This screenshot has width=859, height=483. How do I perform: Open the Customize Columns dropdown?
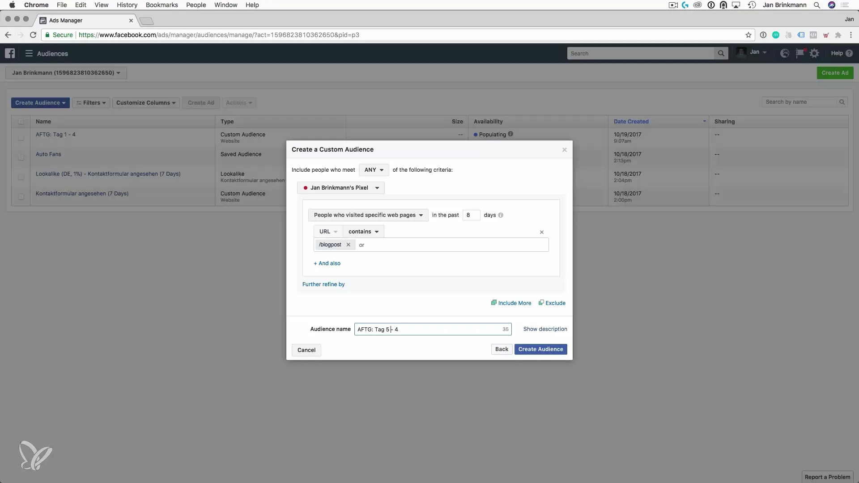pyautogui.click(x=146, y=103)
